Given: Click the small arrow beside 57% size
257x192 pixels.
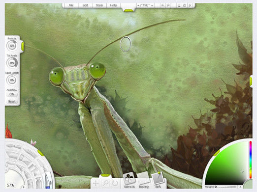Looking at the screenshot, I should [x=23, y=187].
